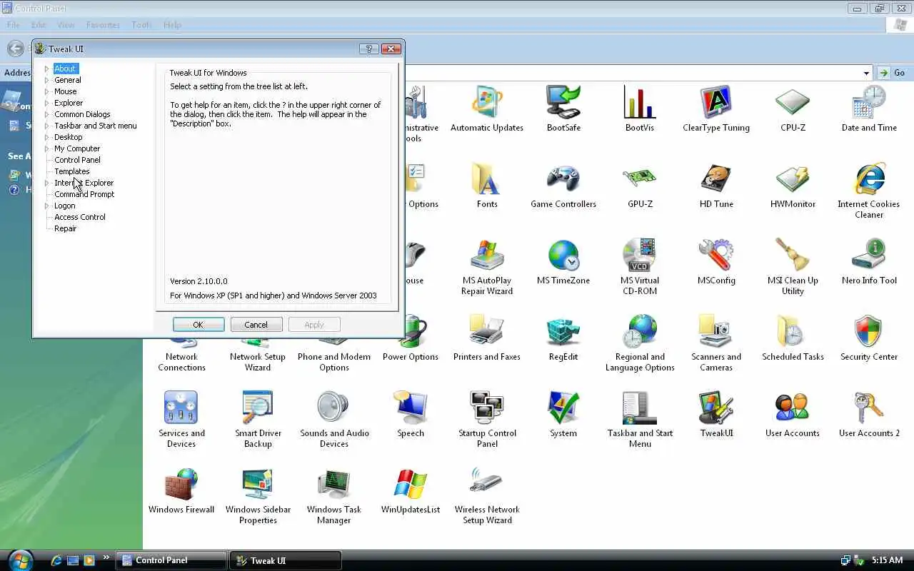Image resolution: width=914 pixels, height=571 pixels.
Task: Click Cancel in Tweak UI dialog
Action: click(x=256, y=325)
